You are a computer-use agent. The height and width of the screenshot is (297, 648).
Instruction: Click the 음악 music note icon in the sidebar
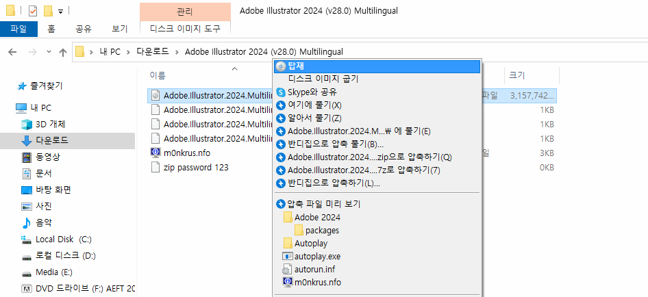tap(26, 223)
